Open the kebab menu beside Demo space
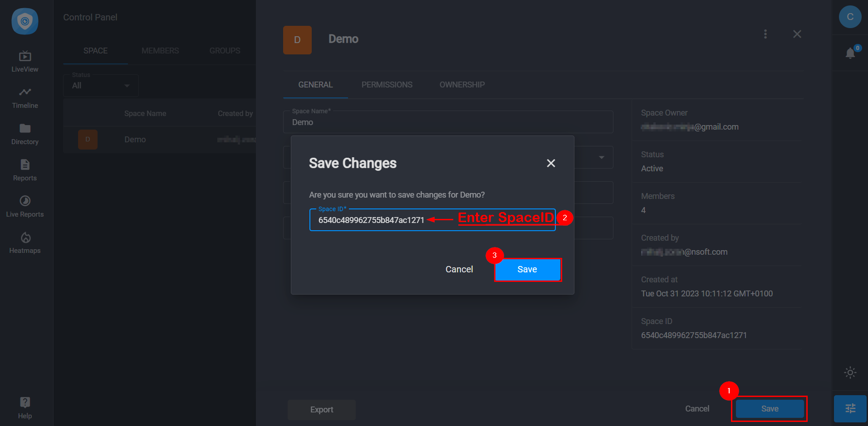This screenshot has height=426, width=868. (765, 34)
